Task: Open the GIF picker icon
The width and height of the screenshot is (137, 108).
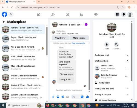Action: pos(67,97)
